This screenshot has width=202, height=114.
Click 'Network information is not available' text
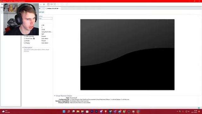[80, 103]
